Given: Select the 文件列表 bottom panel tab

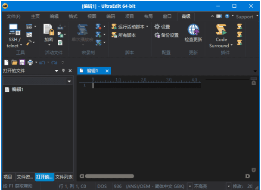Looking at the screenshot, I should point(64,177).
